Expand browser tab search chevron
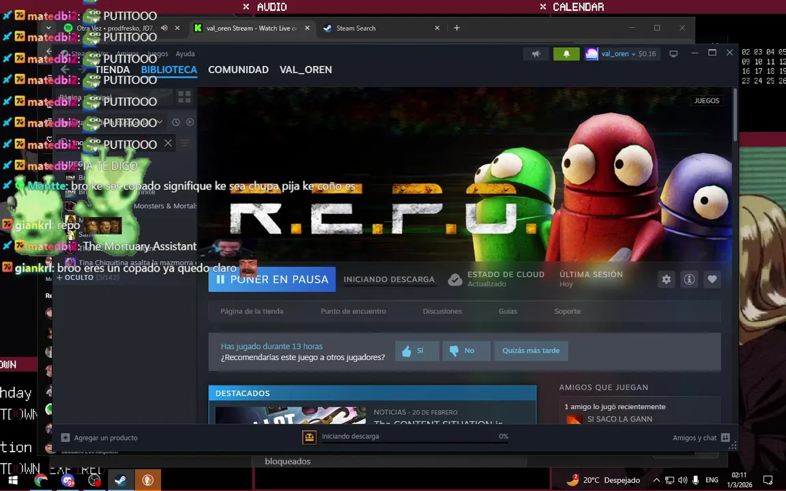The width and height of the screenshot is (786, 491). click(48, 28)
